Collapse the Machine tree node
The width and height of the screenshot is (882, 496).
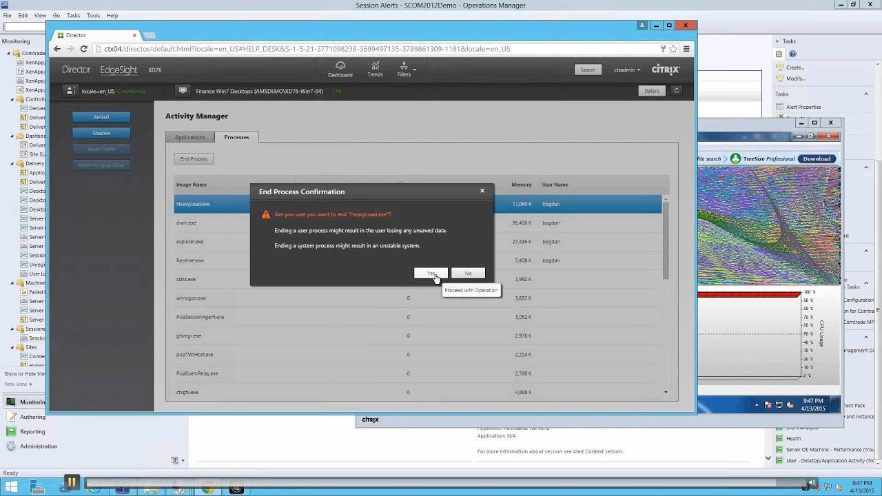[12, 283]
